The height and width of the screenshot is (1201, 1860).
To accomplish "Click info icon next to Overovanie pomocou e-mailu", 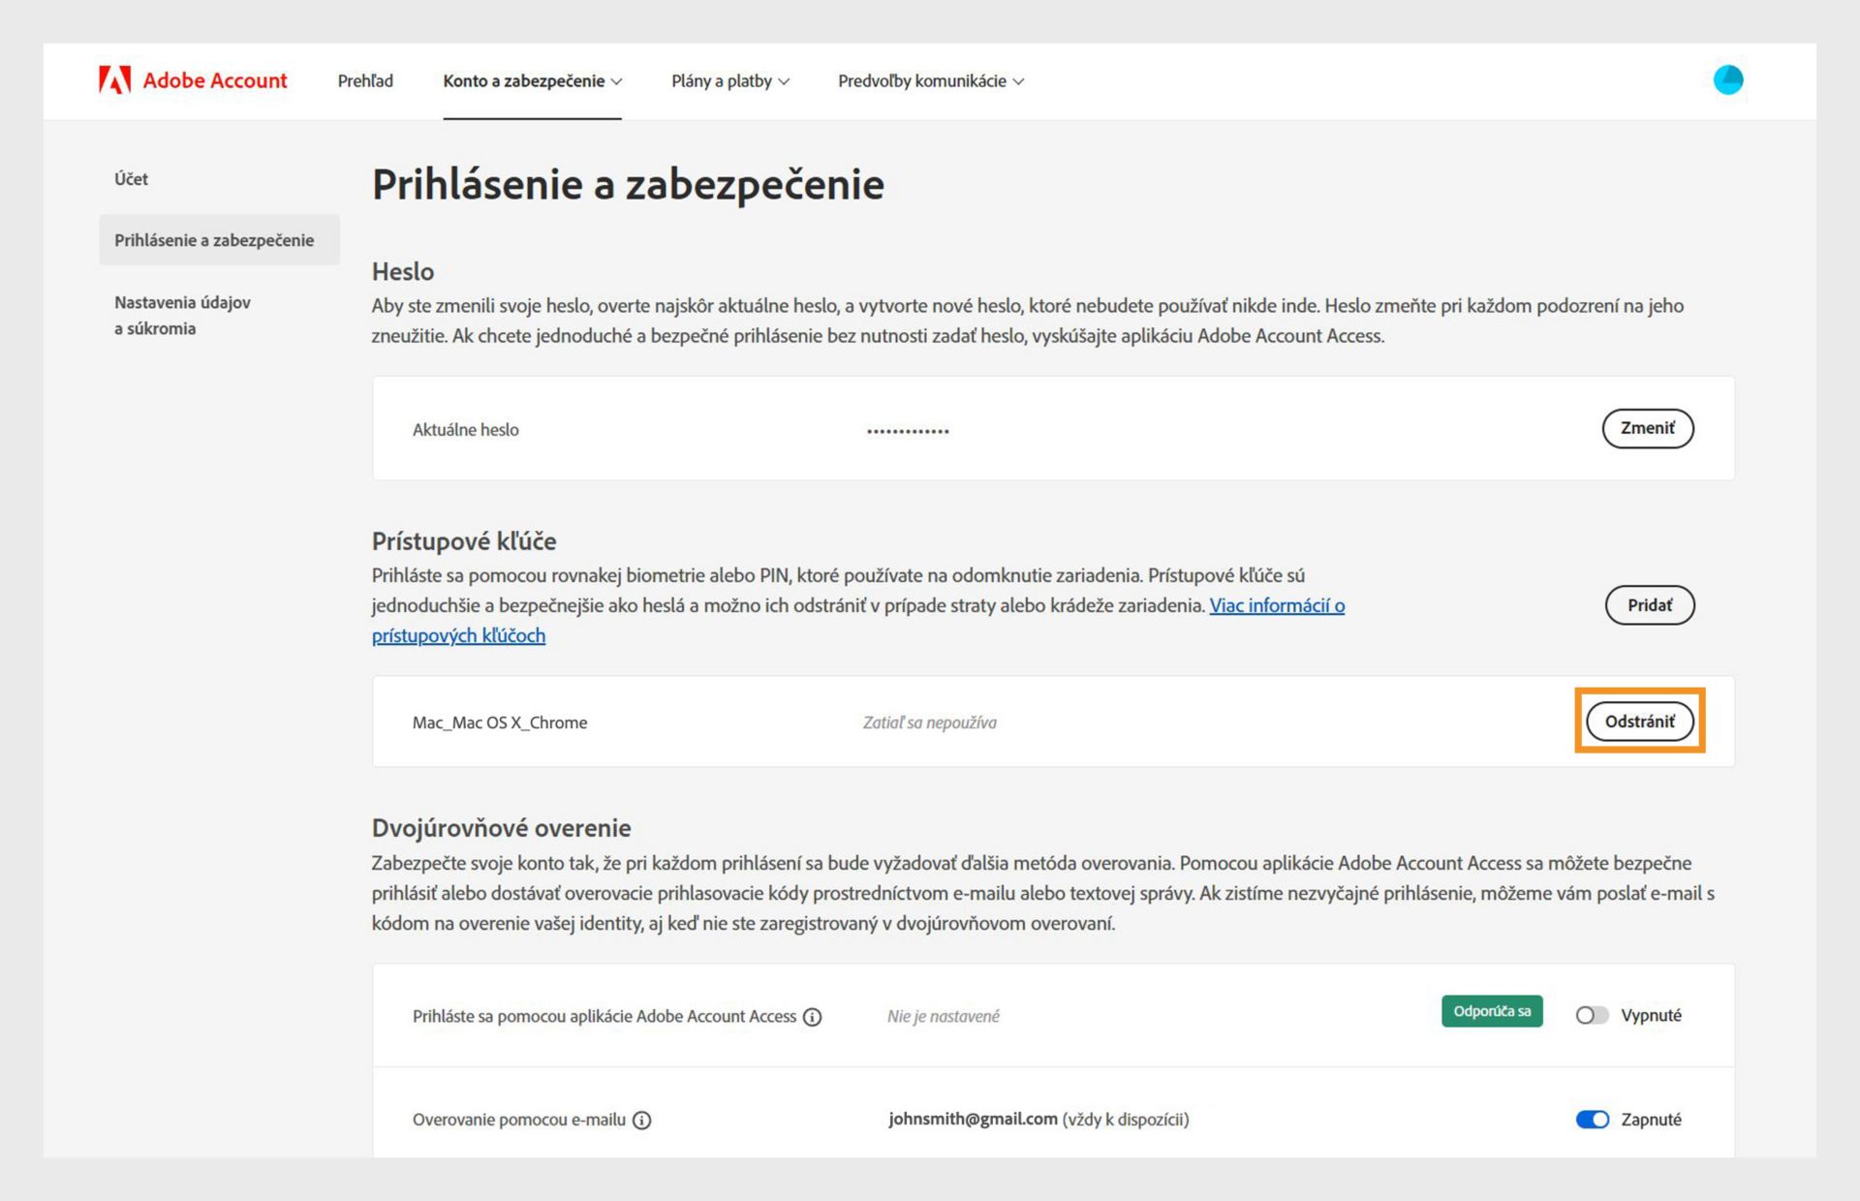I will click(641, 1121).
